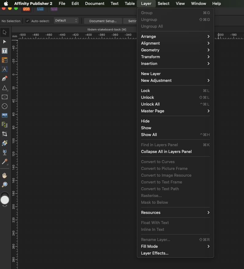Switch to Publisher persona icon
The image size is (244, 269).
26,9
